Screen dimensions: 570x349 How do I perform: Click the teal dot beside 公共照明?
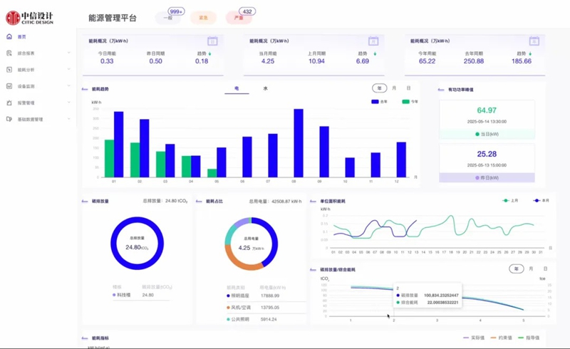tap(228, 319)
